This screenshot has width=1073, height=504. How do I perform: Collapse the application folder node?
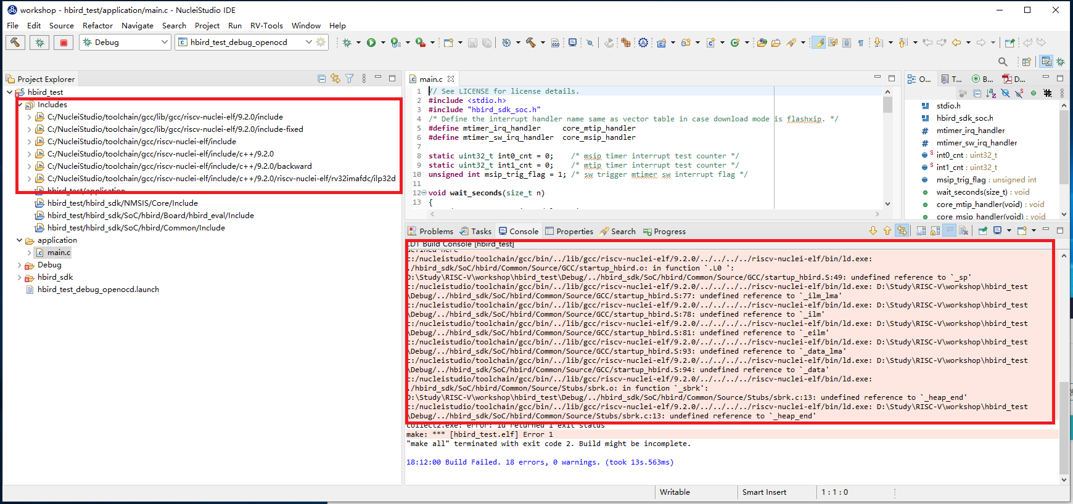pyautogui.click(x=20, y=240)
